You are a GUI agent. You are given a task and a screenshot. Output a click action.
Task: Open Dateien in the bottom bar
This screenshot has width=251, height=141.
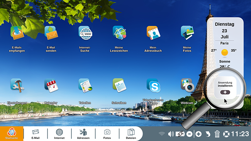tap(131, 134)
